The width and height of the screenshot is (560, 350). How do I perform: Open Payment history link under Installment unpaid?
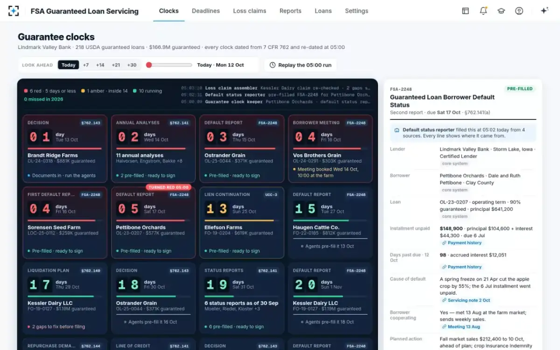[462, 243]
